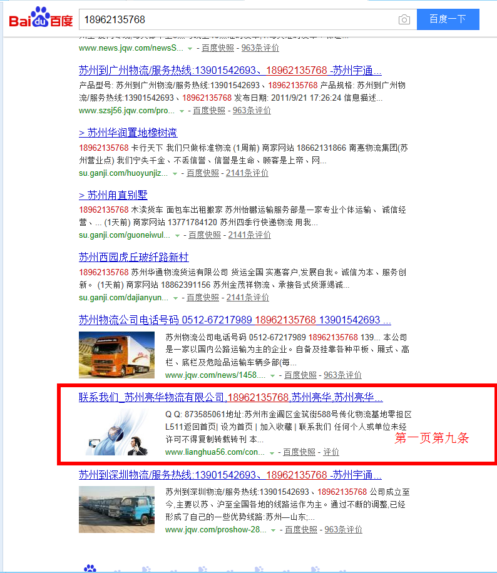Image resolution: width=497 pixels, height=573 pixels.
Task: Click URL su.ganji.com/guoneiwul...
Action: tap(125, 235)
